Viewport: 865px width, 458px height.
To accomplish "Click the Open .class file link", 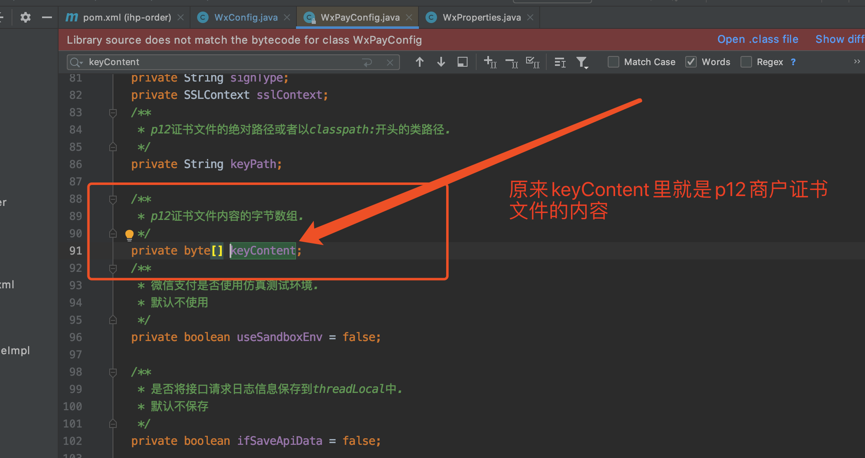I will pyautogui.click(x=757, y=39).
